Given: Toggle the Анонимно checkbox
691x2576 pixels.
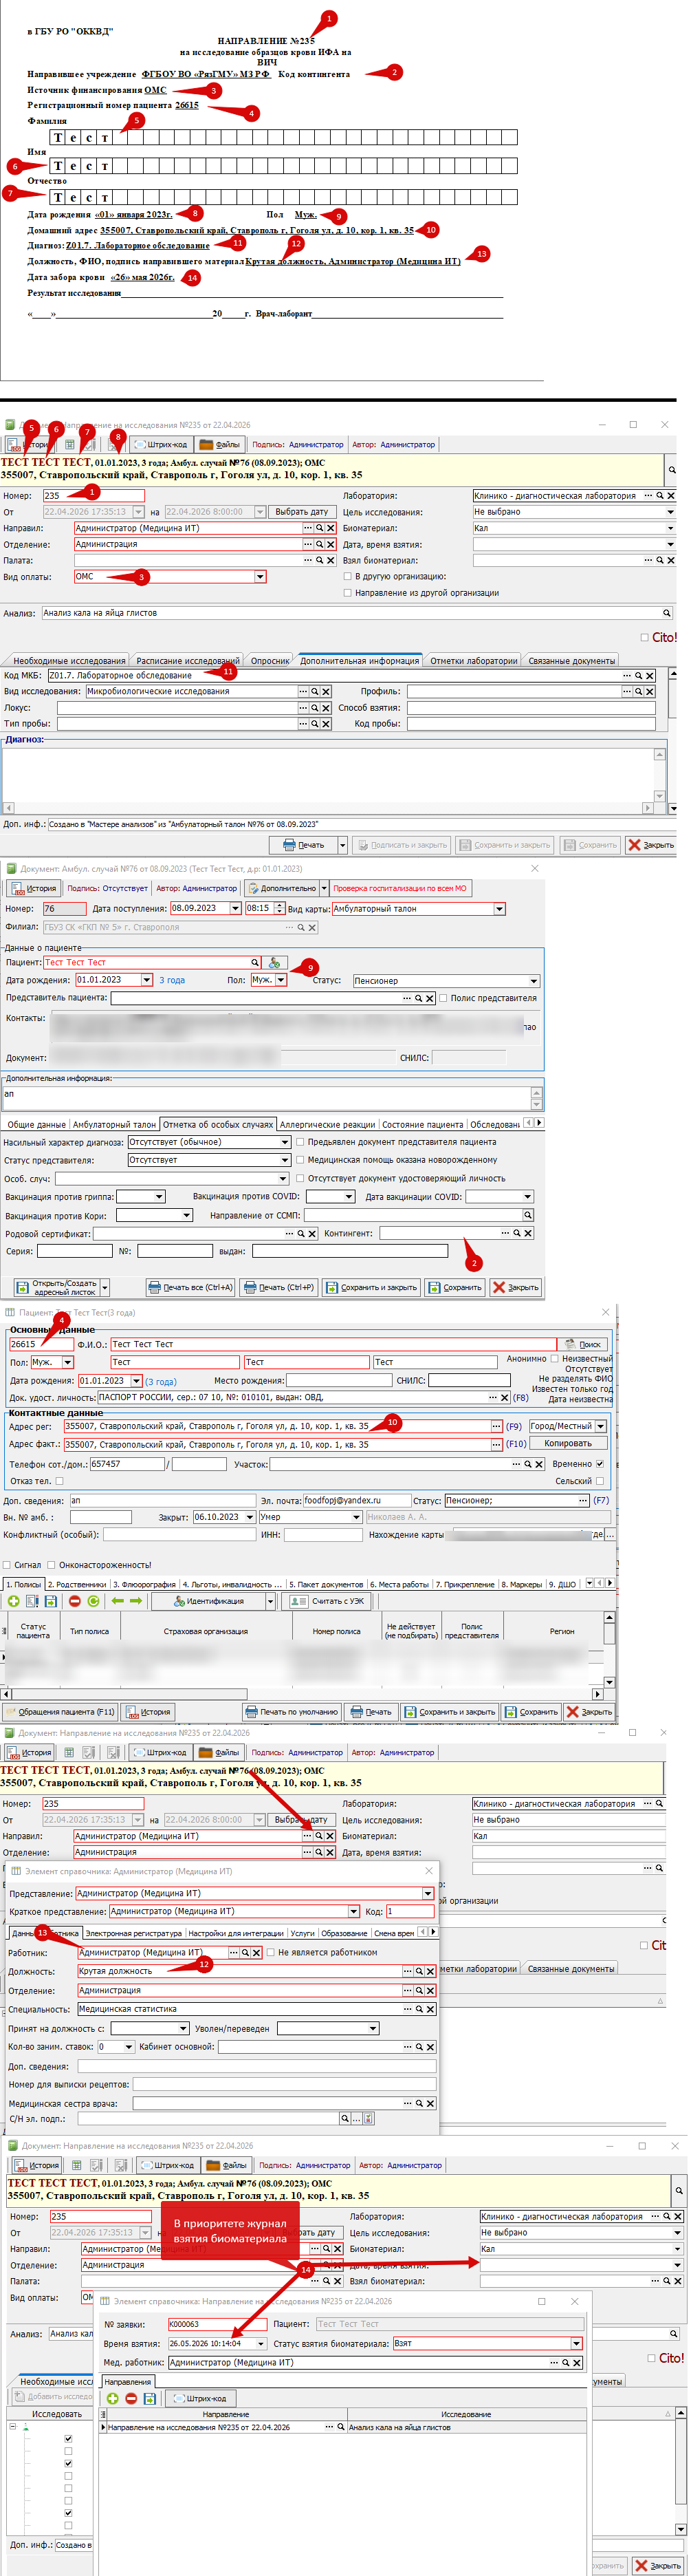Looking at the screenshot, I should tap(554, 1359).
